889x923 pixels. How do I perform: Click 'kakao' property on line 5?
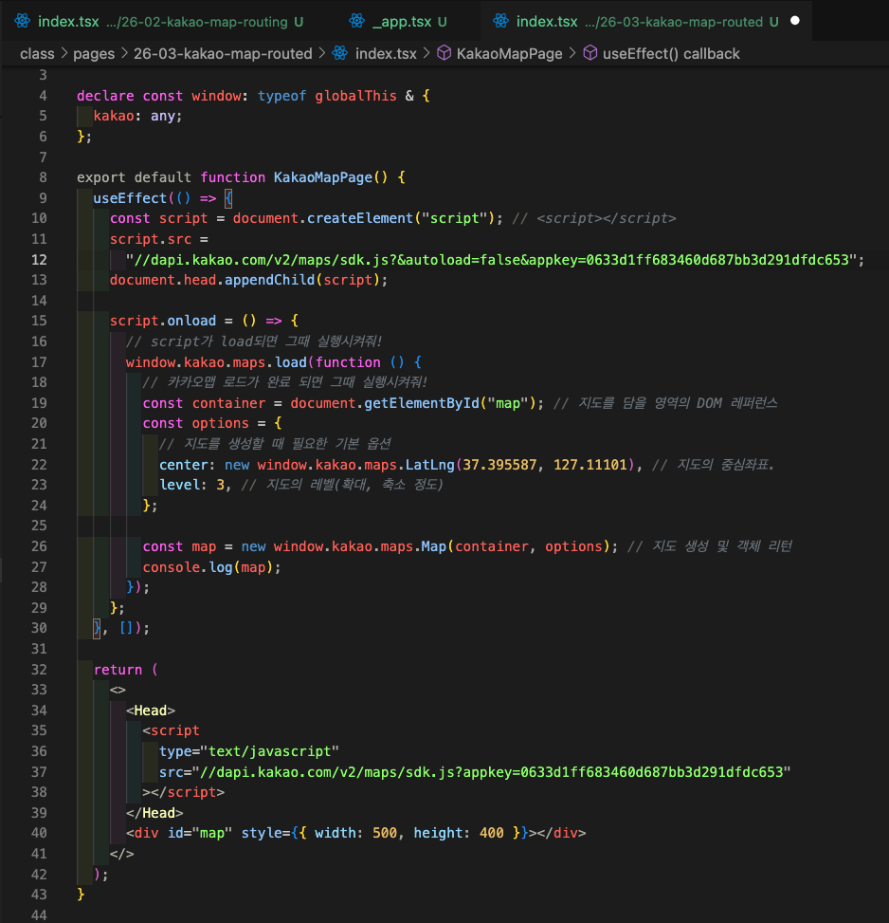pyautogui.click(x=114, y=116)
